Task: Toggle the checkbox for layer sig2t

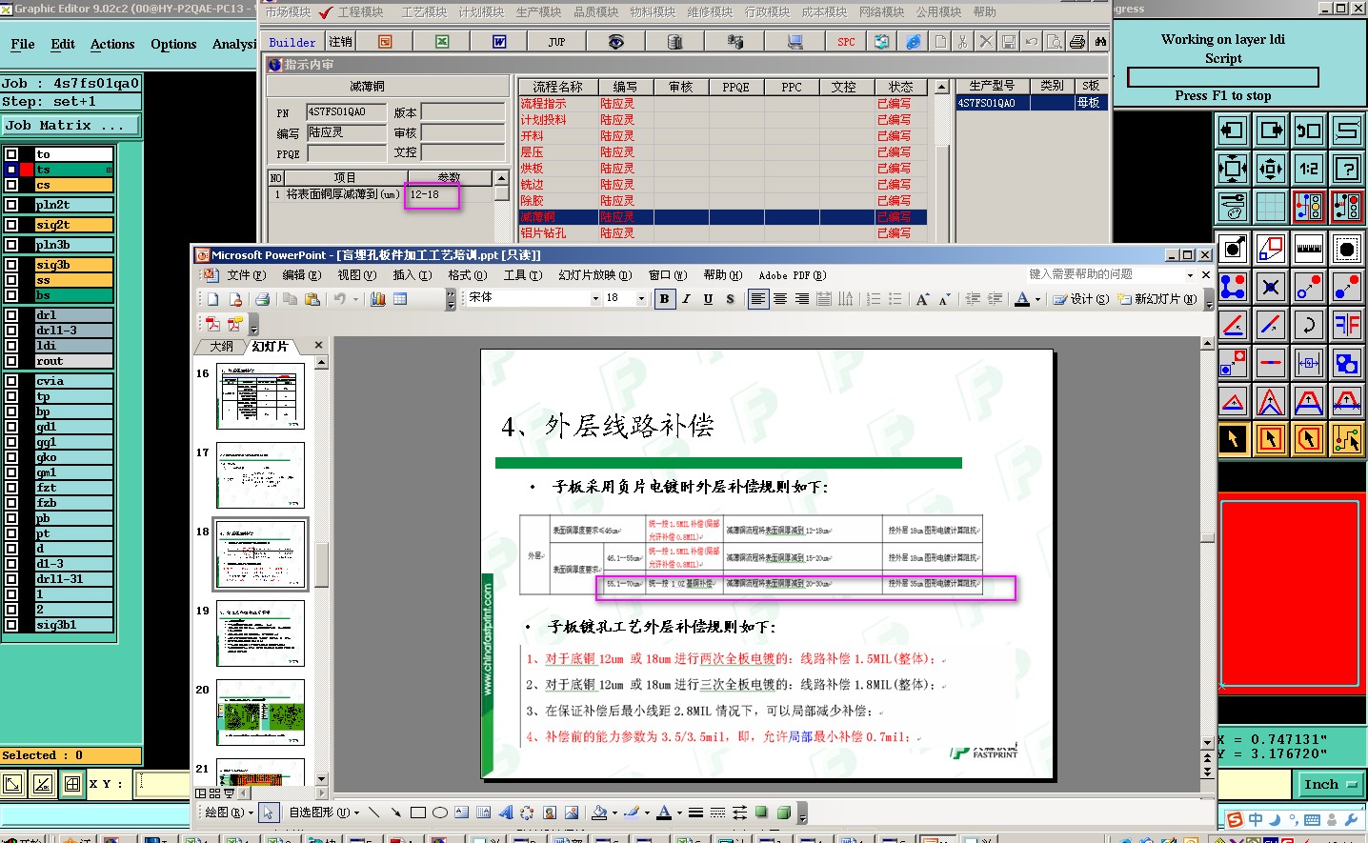Action: click(11, 225)
